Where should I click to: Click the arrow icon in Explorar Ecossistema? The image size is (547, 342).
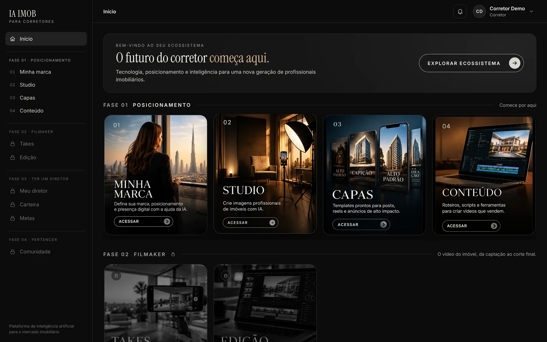tap(514, 63)
